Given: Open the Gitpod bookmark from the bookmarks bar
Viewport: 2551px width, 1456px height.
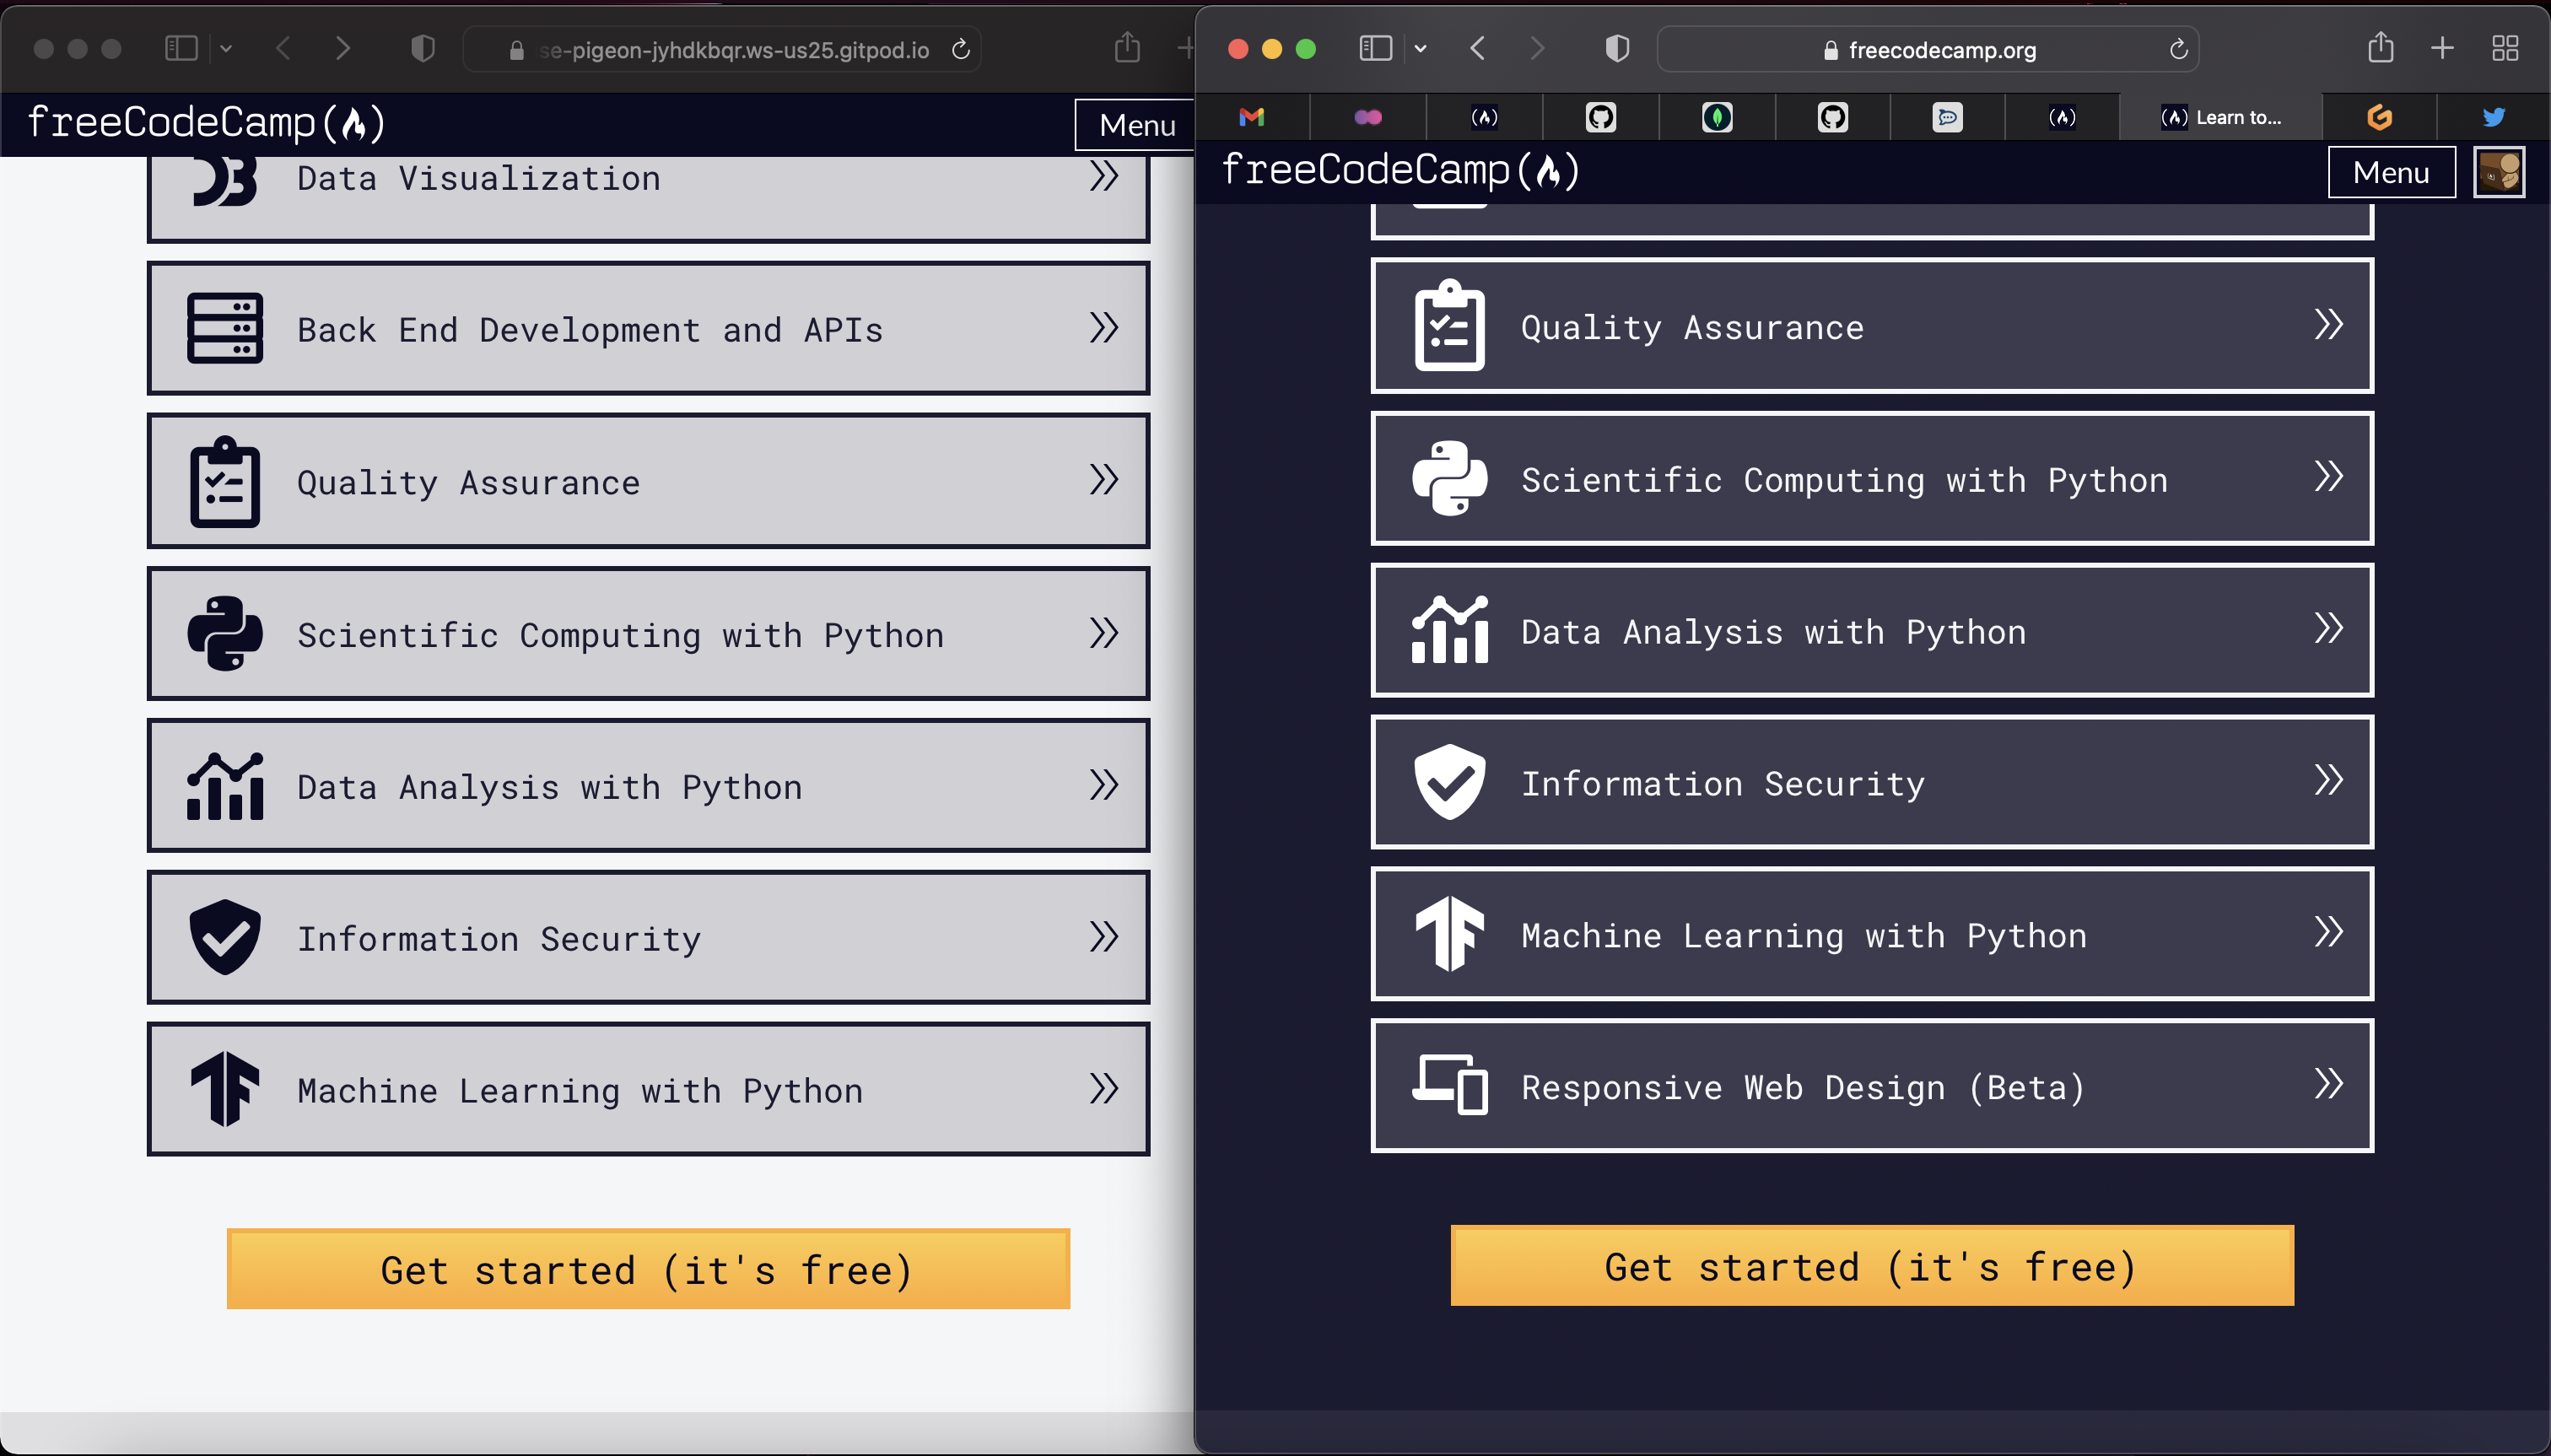Looking at the screenshot, I should 2380,117.
